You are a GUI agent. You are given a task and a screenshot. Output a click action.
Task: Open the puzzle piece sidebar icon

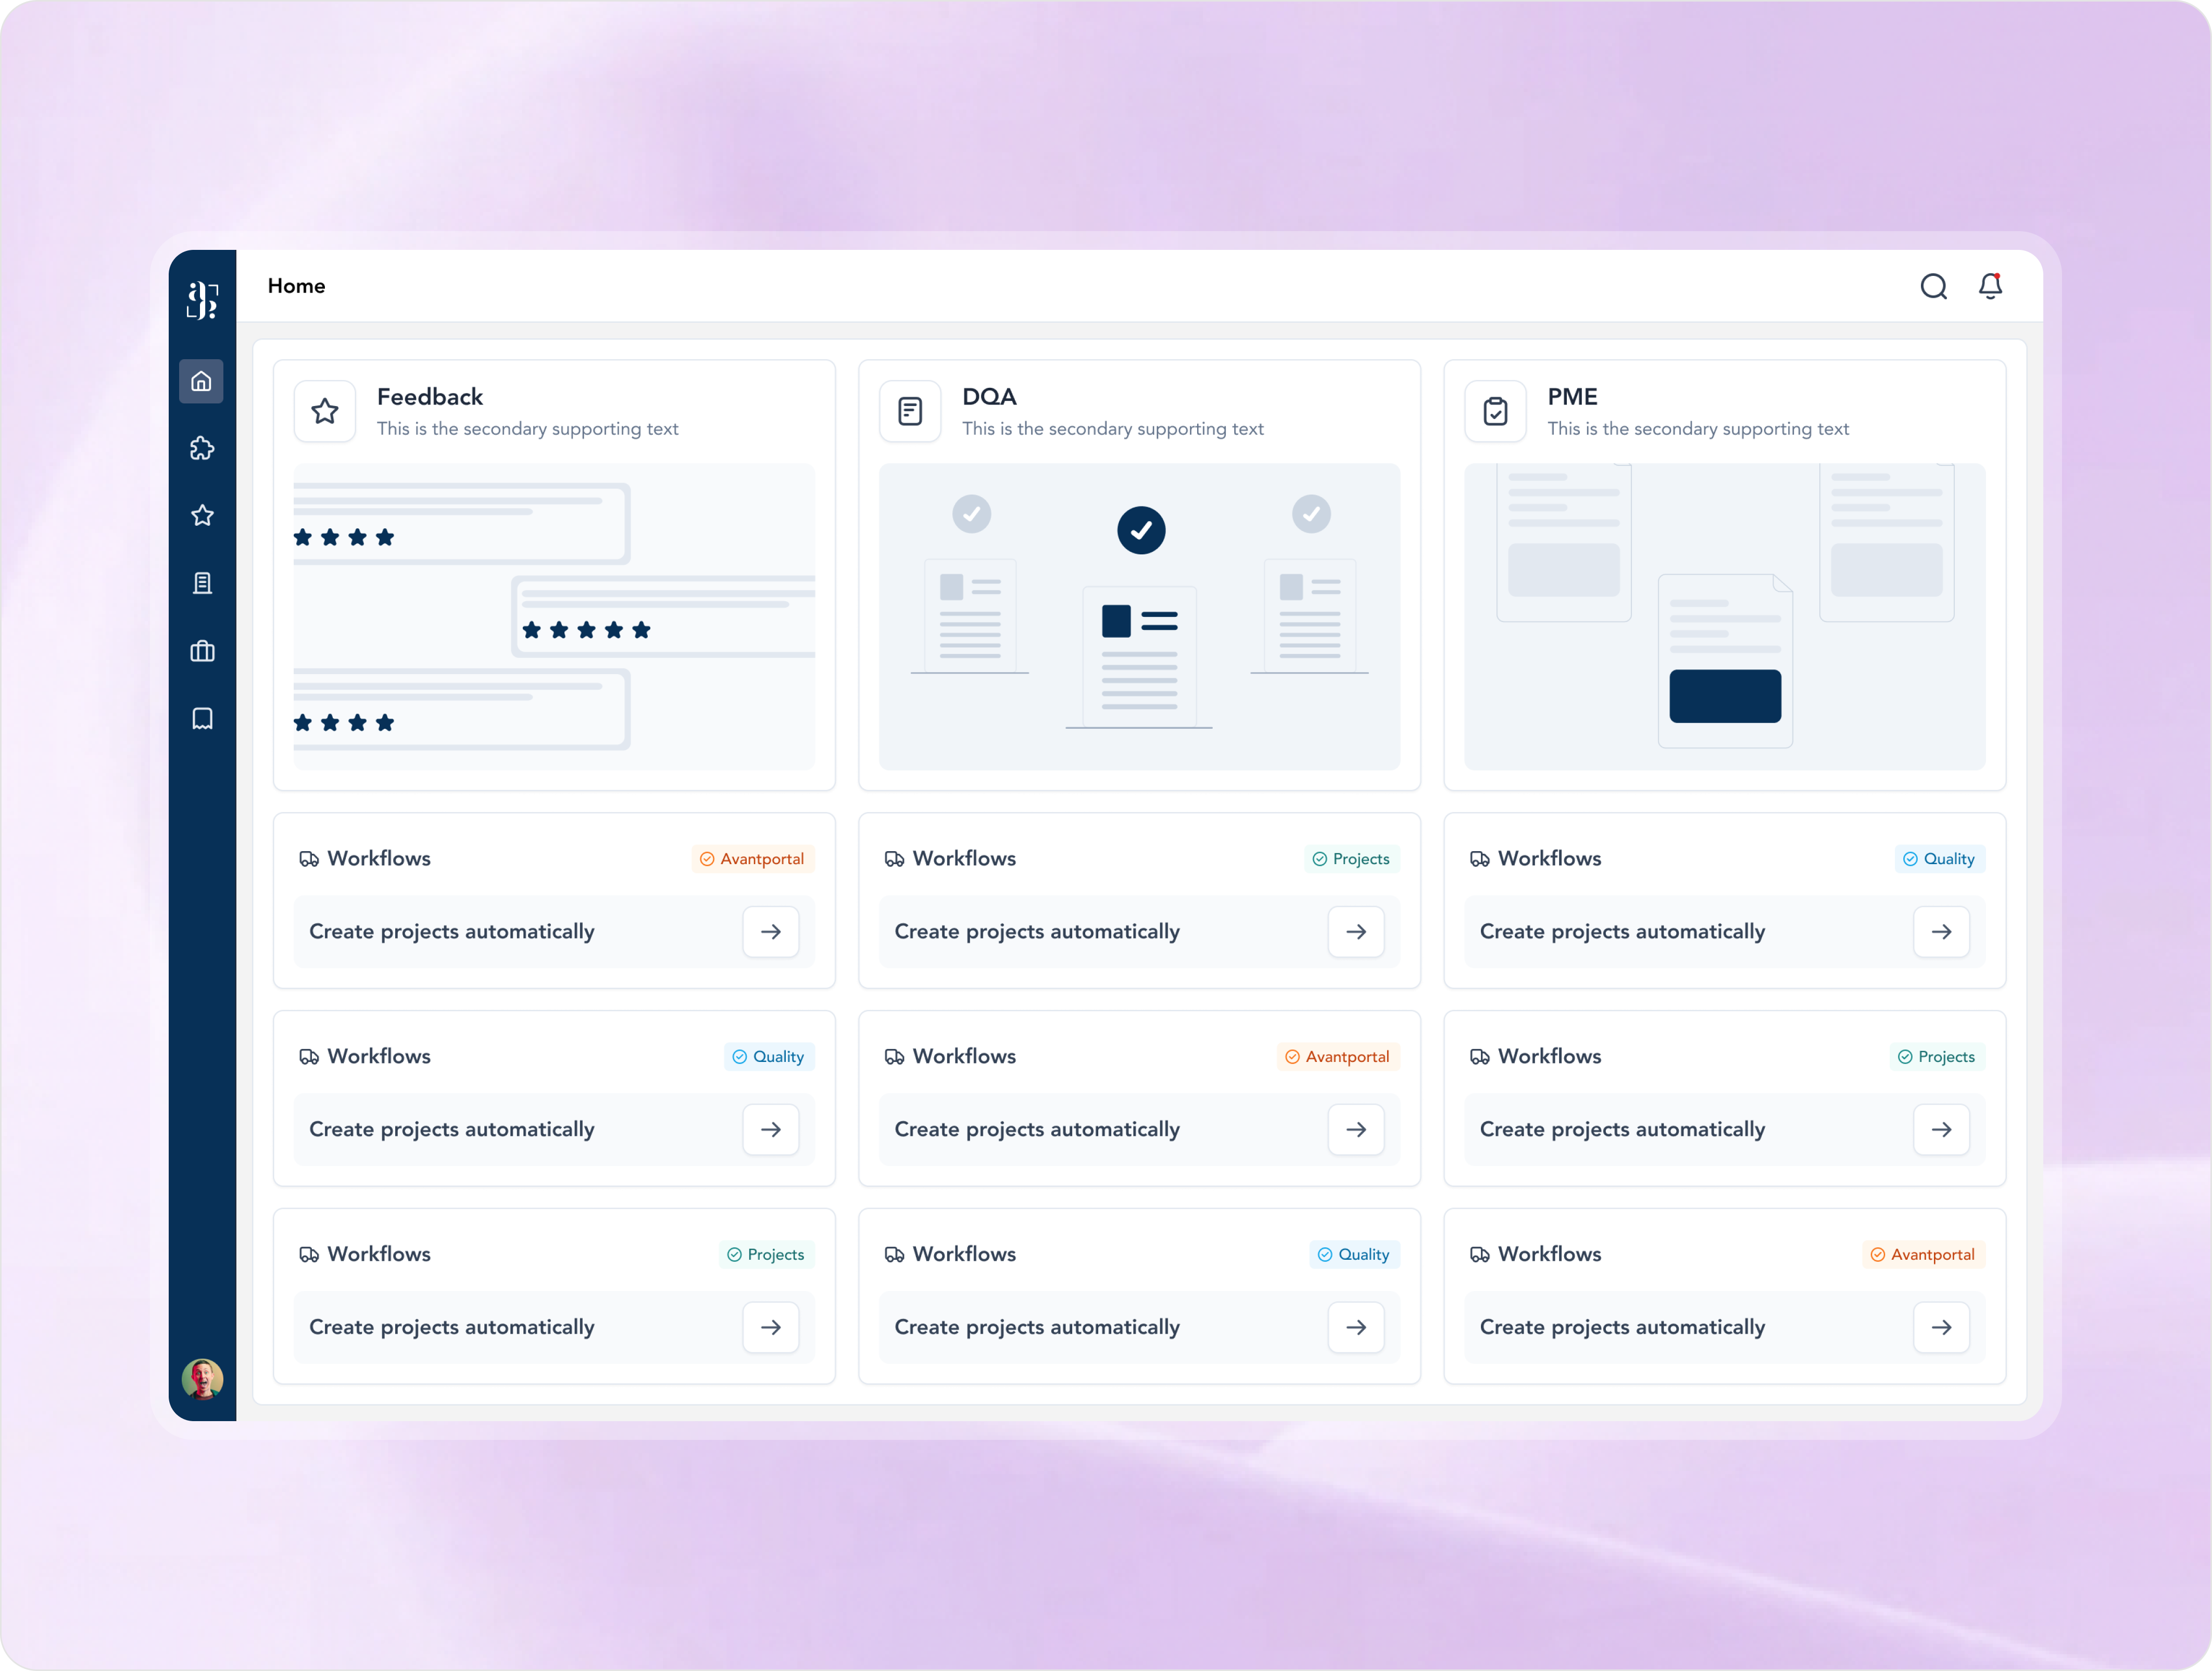point(202,448)
